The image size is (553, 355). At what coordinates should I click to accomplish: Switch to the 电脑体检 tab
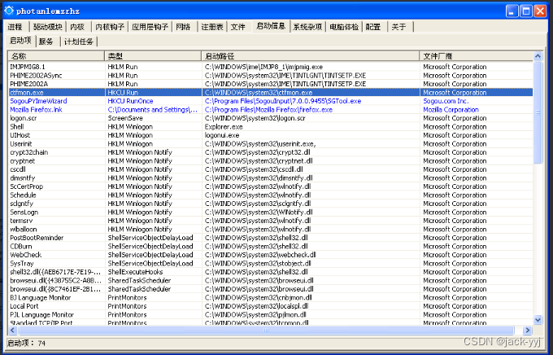coord(344,27)
